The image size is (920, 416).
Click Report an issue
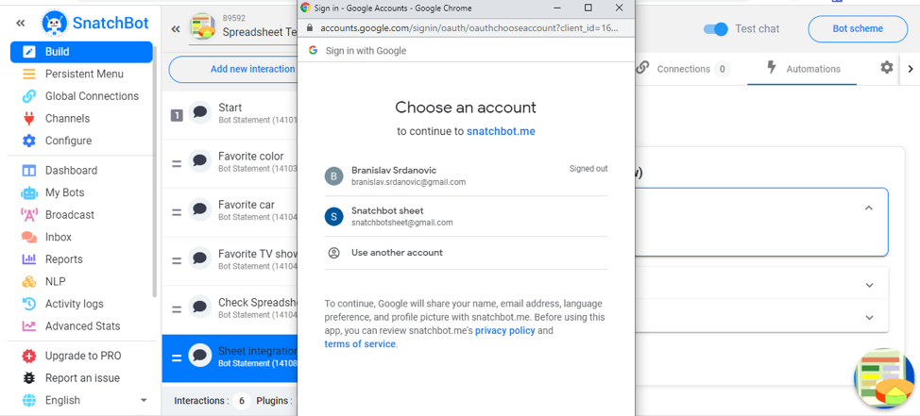click(82, 378)
